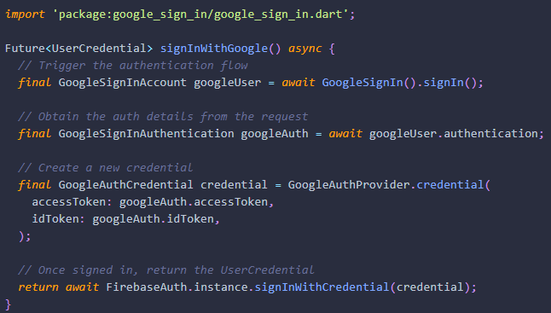The height and width of the screenshot is (313, 551).
Task: Click the 'package:google_sign_in/google_sign_in.dart' string
Action: pos(200,14)
